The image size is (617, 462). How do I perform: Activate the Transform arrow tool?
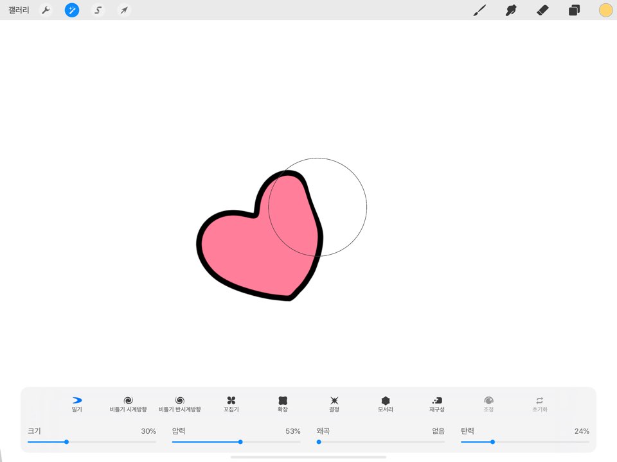[x=124, y=10]
